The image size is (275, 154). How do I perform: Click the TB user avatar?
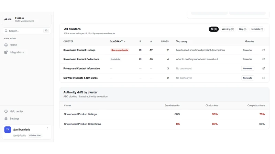click(8, 130)
